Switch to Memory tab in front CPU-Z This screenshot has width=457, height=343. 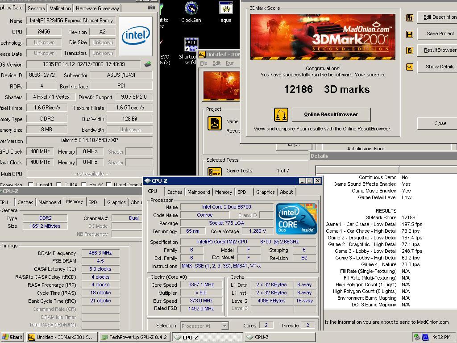pos(224,192)
